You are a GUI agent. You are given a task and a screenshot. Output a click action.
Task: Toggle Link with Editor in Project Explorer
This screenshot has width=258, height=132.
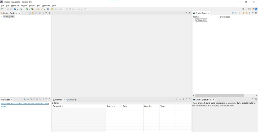(x=33, y=13)
